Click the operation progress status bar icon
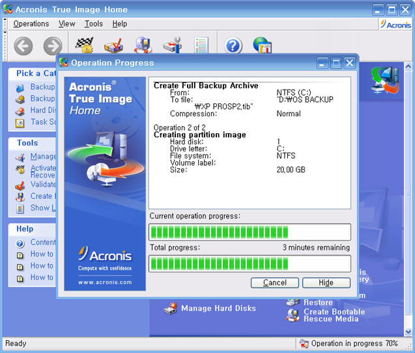415x353 pixels. point(304,343)
